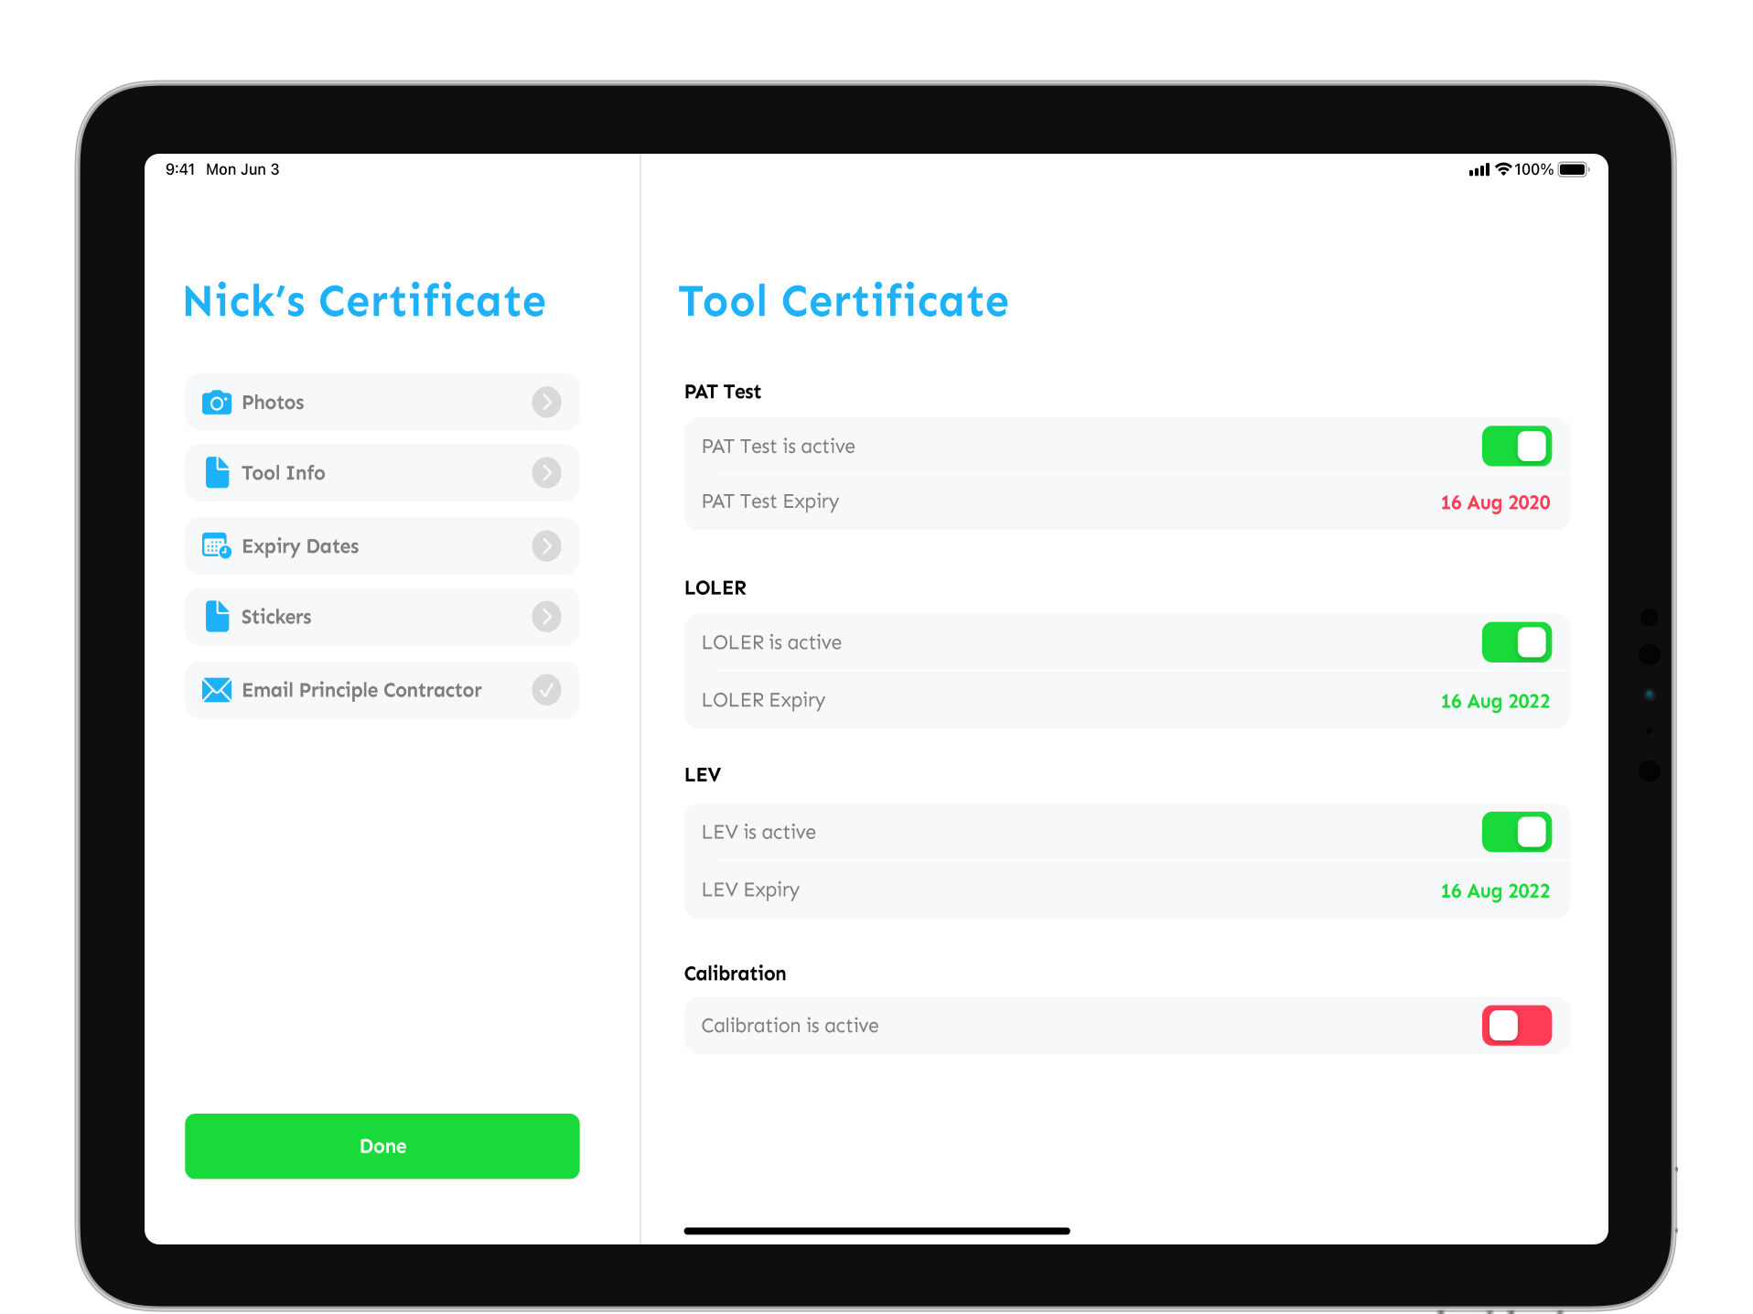Click the LOLER section header

point(715,587)
